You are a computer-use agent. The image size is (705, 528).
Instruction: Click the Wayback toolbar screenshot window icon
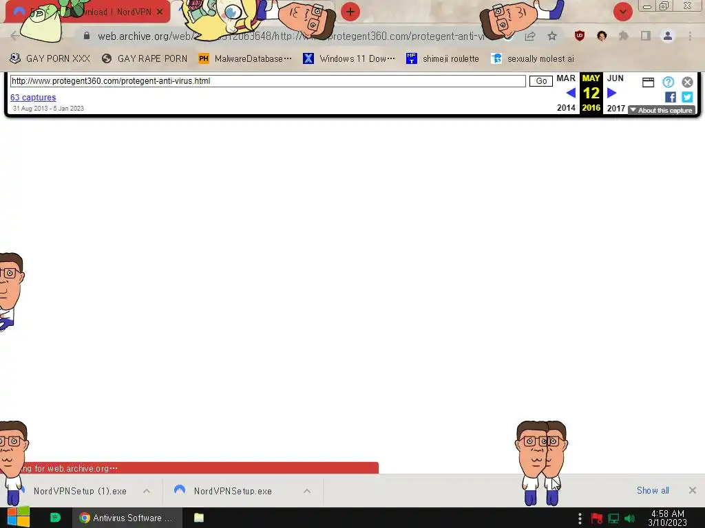click(x=648, y=82)
